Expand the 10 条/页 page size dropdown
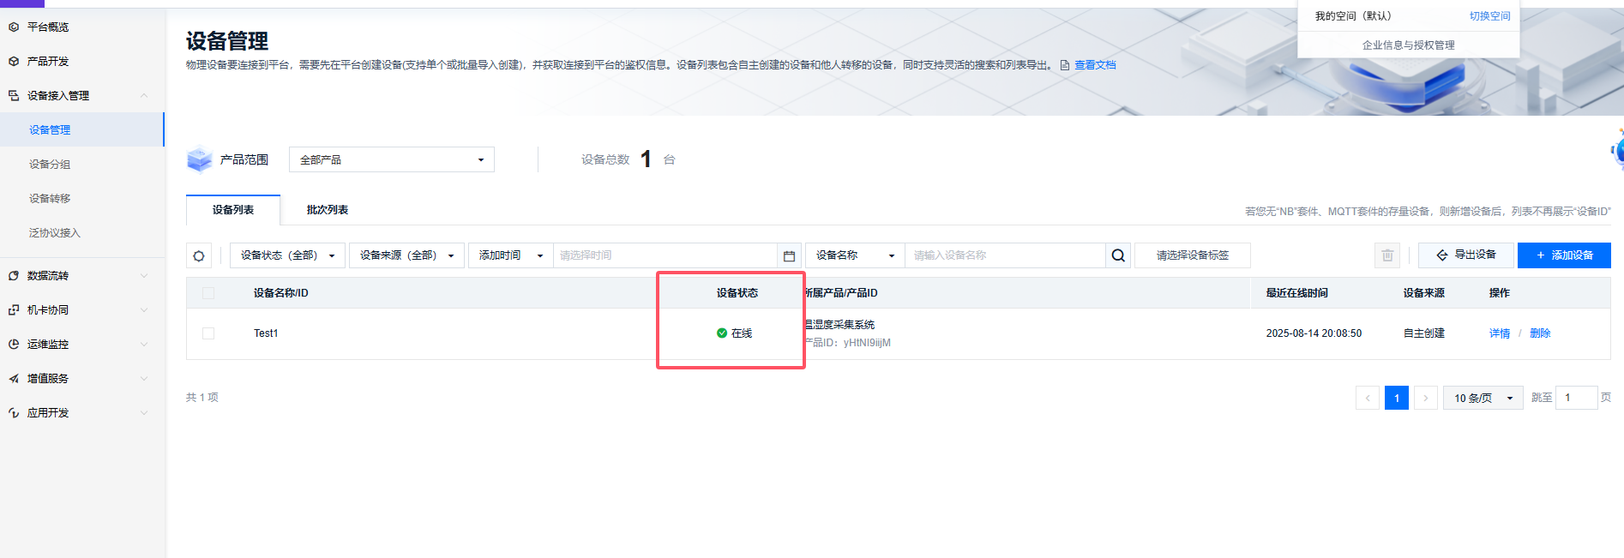1624x558 pixels. click(1483, 398)
